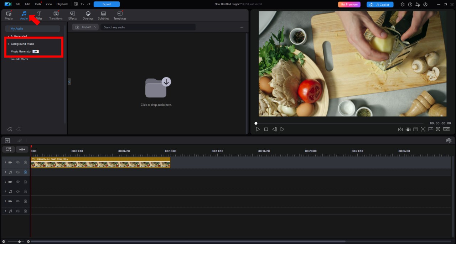Open the View menu
The height and width of the screenshot is (256, 456).
(x=49, y=4)
